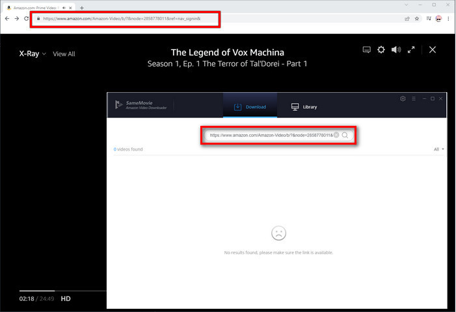Select the Chrome address bar URL
Viewport: 456px width, 312px height.
tap(122, 19)
